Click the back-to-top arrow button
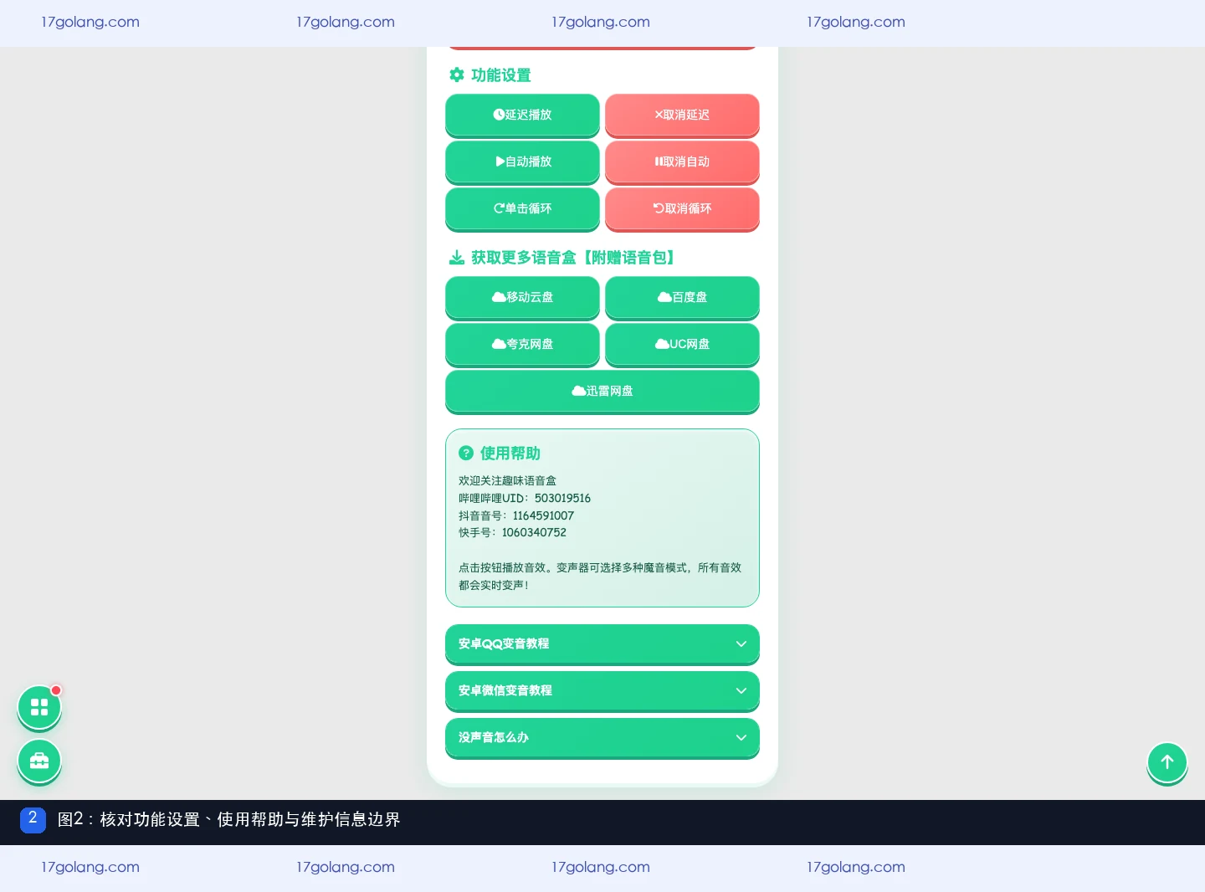Image resolution: width=1205 pixels, height=892 pixels. tap(1167, 762)
